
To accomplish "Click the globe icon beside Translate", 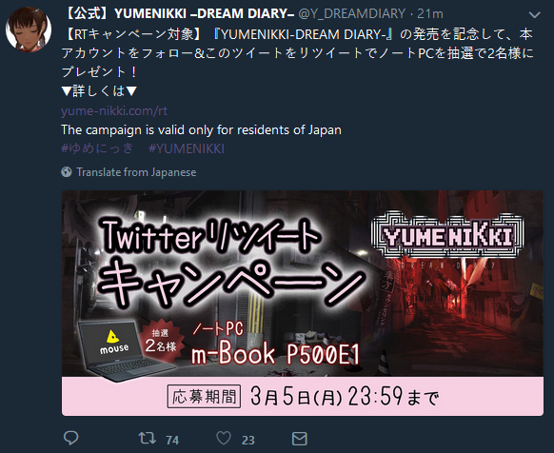I will click(67, 172).
